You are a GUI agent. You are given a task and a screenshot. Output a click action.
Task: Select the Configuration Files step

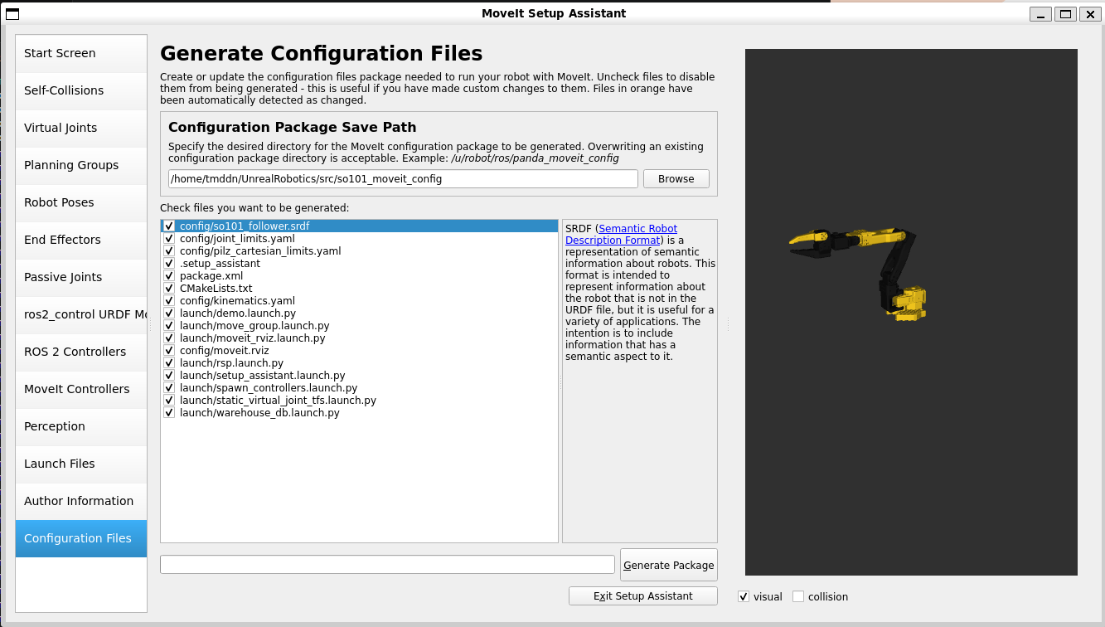click(x=81, y=538)
